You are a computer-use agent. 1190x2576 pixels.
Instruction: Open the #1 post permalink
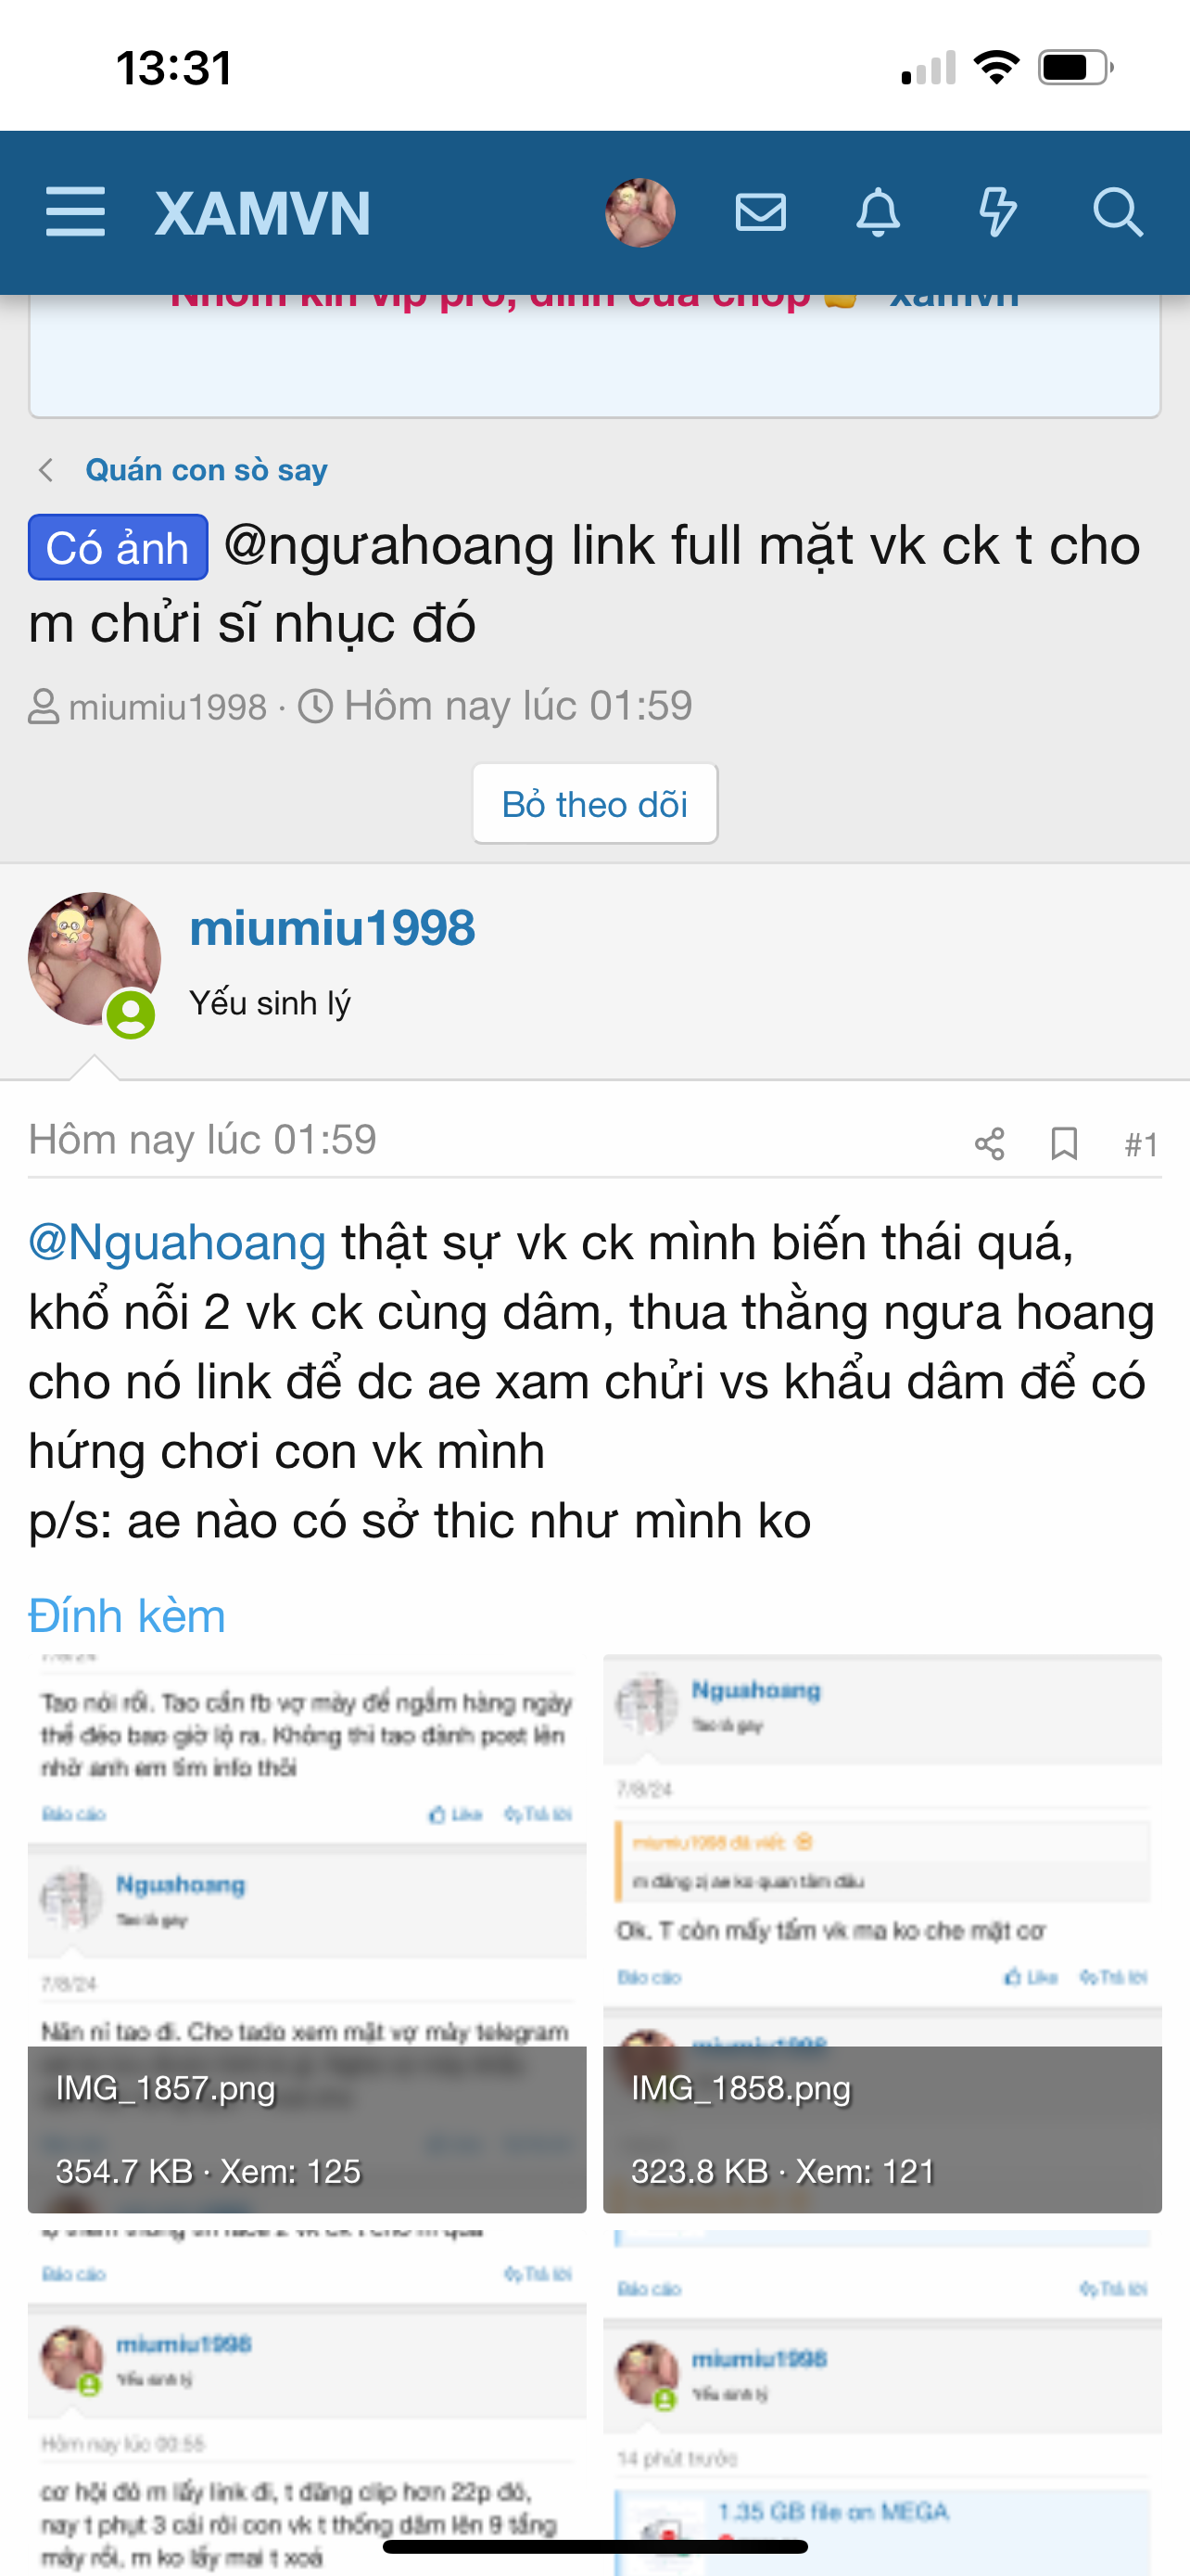tap(1141, 1143)
